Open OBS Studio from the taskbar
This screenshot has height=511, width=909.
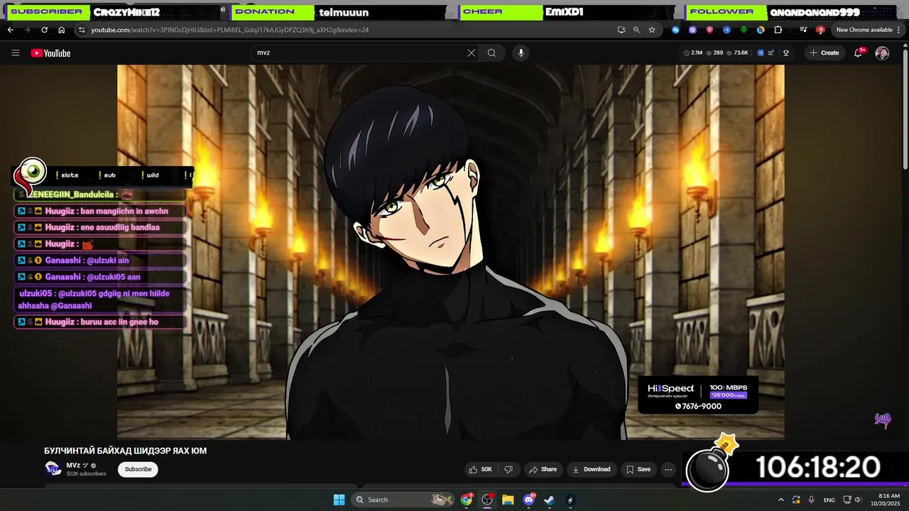(x=487, y=500)
